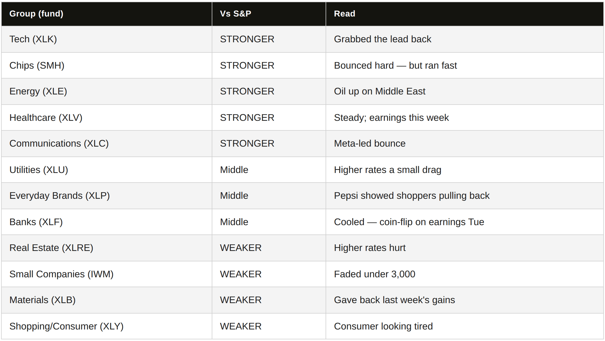
Task: Click the Communications (XLC) cell
Action: tap(107, 144)
